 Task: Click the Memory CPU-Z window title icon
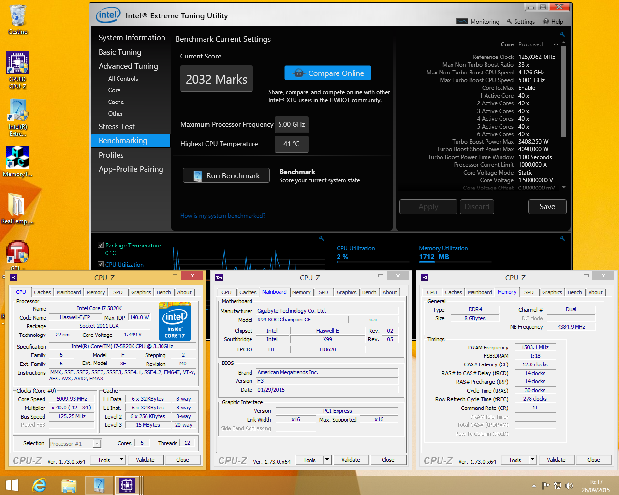click(x=425, y=277)
